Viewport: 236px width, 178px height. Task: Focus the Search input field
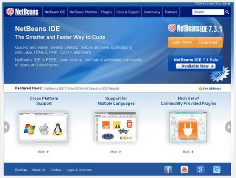point(208,12)
